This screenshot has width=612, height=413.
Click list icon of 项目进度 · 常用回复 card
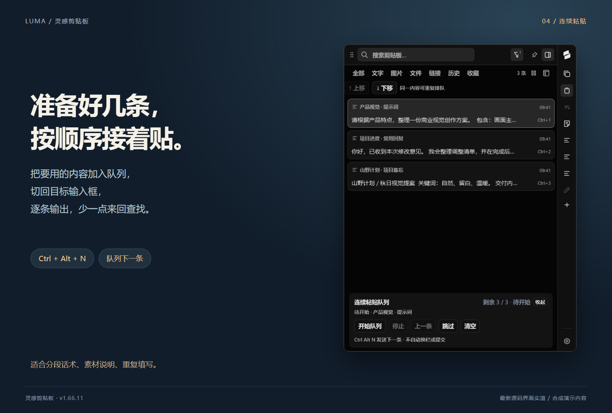(x=355, y=138)
